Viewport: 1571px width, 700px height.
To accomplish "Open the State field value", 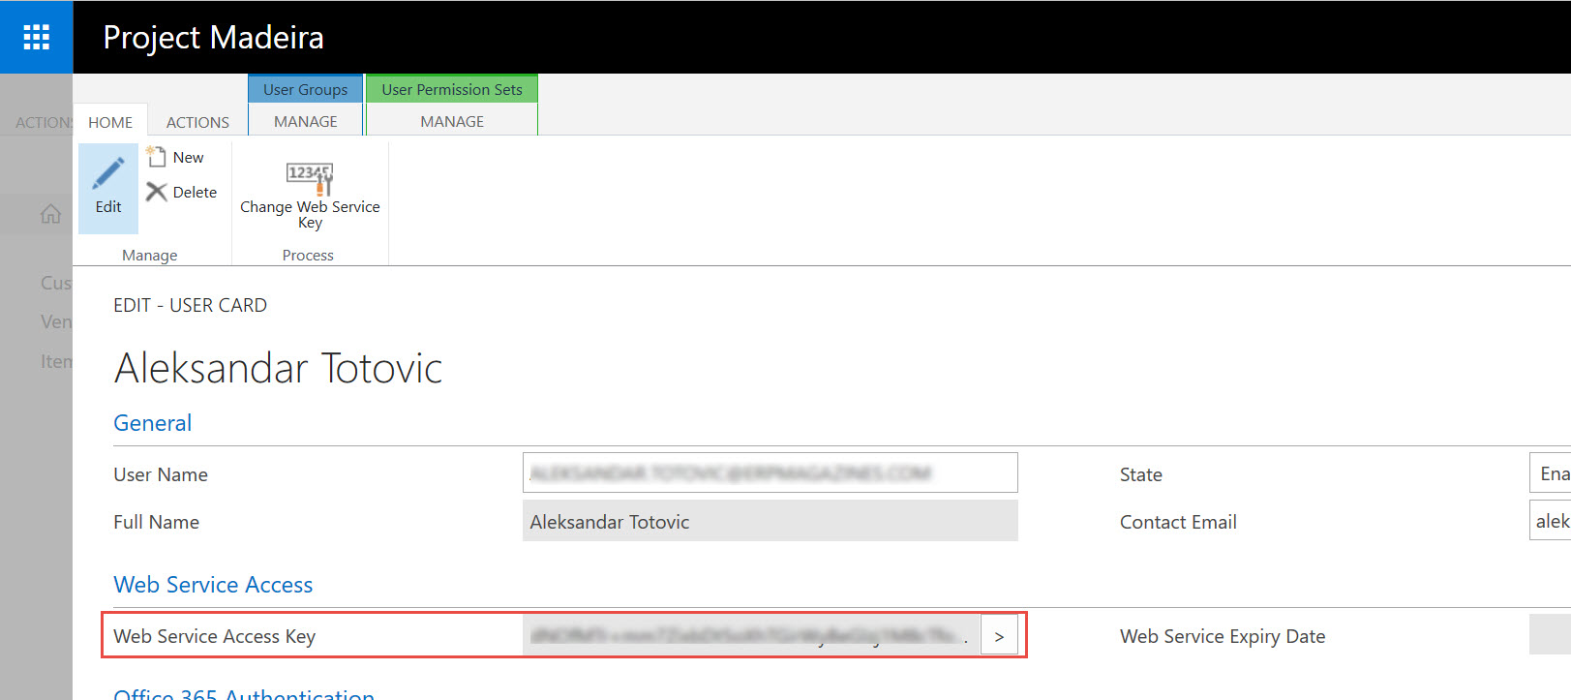I will tap(1549, 473).
